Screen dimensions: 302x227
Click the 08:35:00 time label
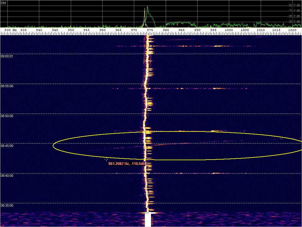[7, 205]
